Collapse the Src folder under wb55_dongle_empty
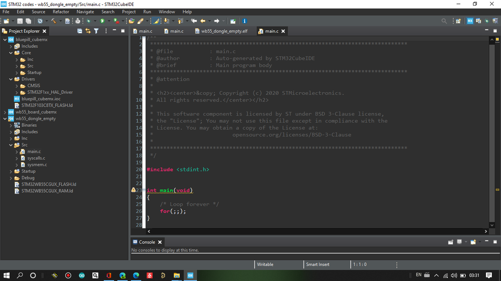The width and height of the screenshot is (501, 281). tap(11, 145)
